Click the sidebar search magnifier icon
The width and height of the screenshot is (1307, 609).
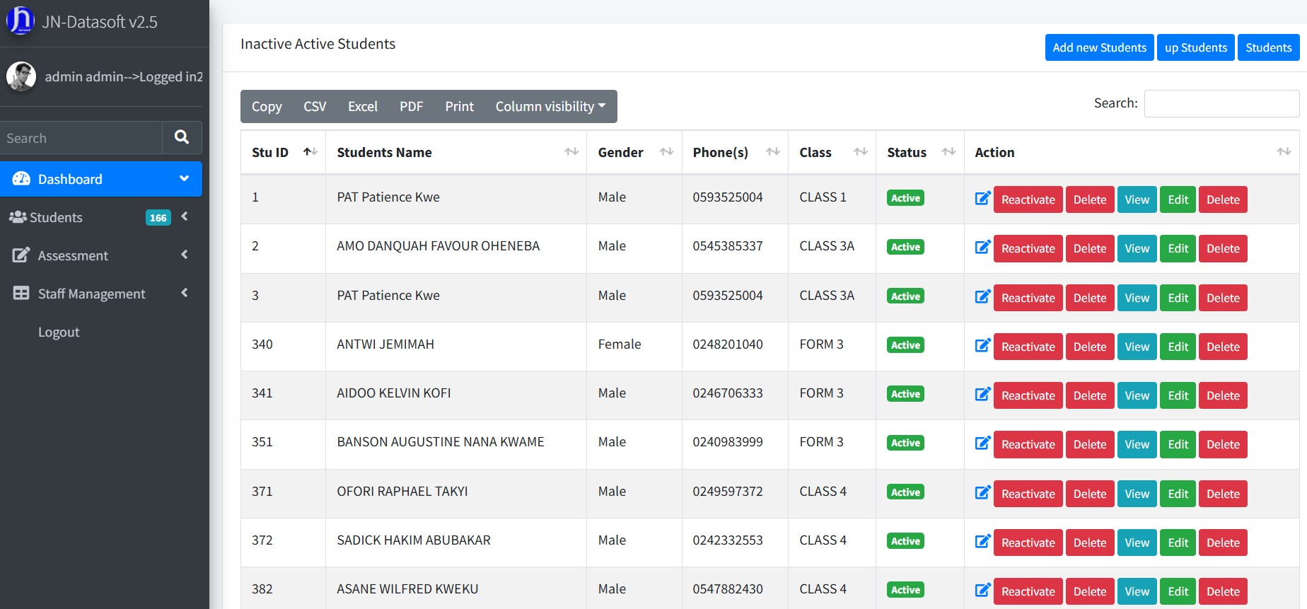(182, 137)
